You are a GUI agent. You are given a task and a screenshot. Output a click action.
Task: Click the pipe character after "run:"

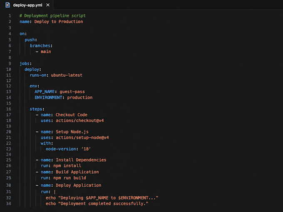(55, 192)
